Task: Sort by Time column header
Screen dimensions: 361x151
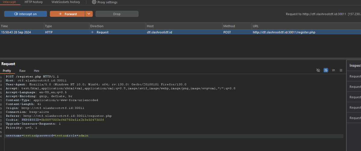Action: (22, 26)
